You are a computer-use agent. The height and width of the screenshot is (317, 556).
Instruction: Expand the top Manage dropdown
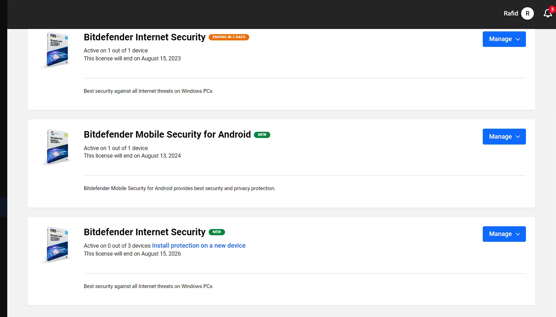pos(504,39)
